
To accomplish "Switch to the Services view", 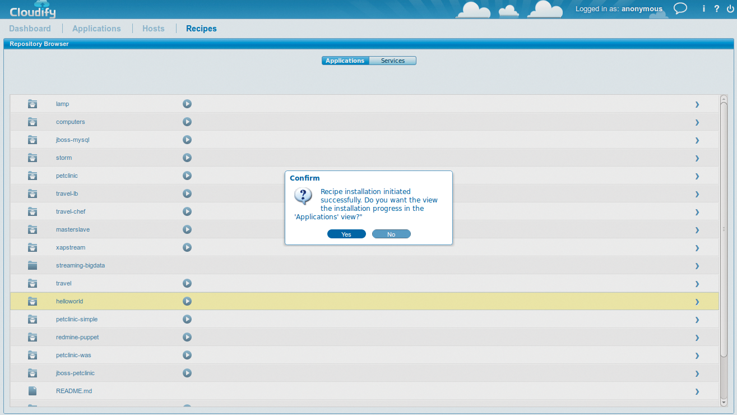I will [392, 60].
